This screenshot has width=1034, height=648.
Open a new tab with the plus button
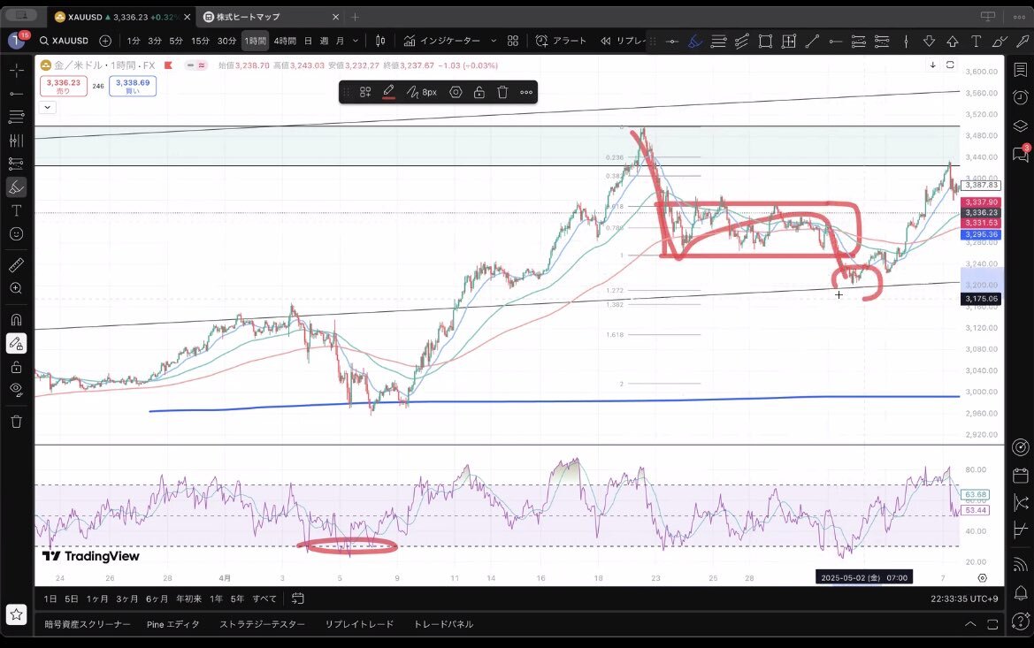tap(355, 17)
